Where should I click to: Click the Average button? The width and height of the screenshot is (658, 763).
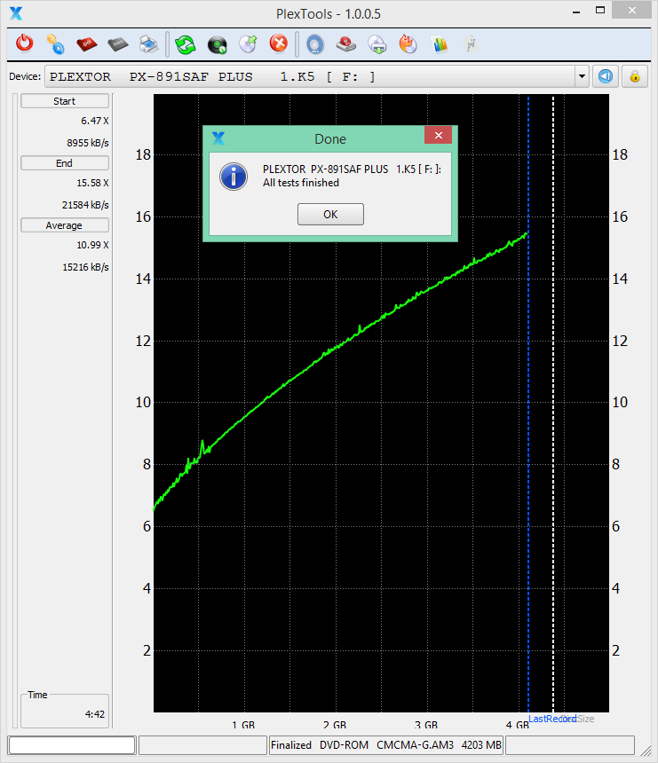click(x=64, y=225)
